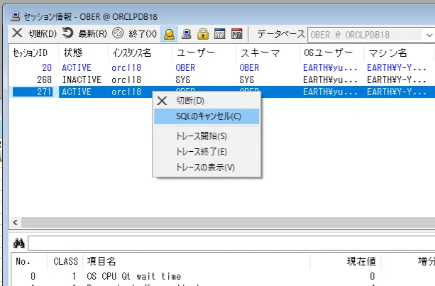435x286 pixels.
Task: Select トレース開始(S) from the context menu
Action: click(x=207, y=136)
